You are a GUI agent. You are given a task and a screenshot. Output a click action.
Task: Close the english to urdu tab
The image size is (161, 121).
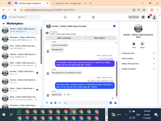coord(85,3)
